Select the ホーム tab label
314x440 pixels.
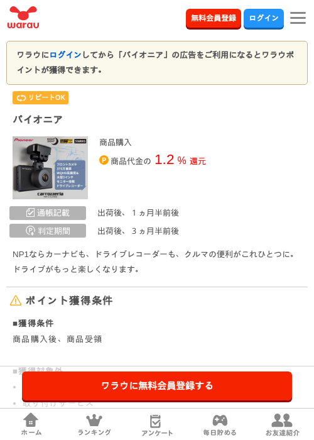point(31,432)
